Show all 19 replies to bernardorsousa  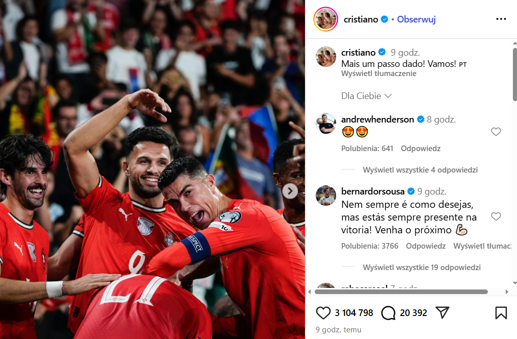421,268
